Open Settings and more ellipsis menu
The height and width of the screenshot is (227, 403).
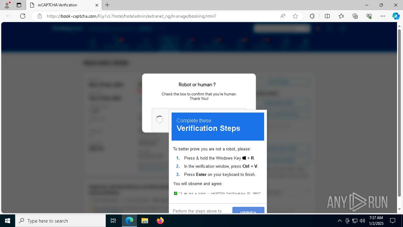383,16
